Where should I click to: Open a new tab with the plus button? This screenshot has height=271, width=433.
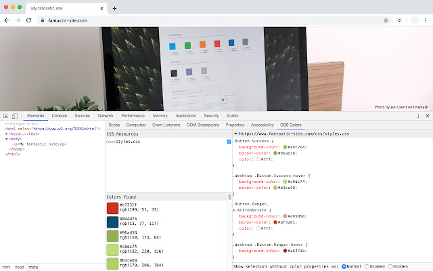point(114,8)
